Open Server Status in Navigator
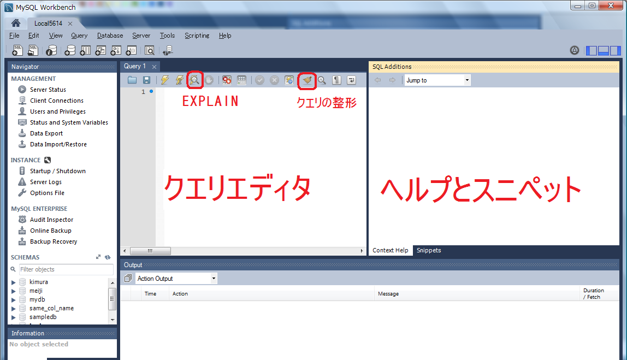Screen dimensions: 627x360 point(48,90)
